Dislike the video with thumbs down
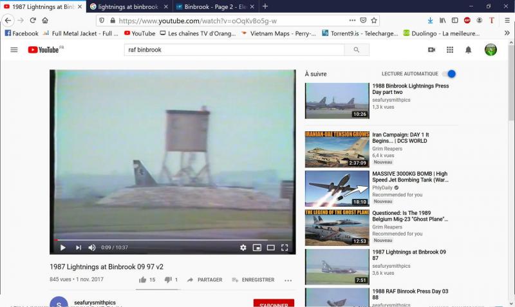 pyautogui.click(x=168, y=280)
